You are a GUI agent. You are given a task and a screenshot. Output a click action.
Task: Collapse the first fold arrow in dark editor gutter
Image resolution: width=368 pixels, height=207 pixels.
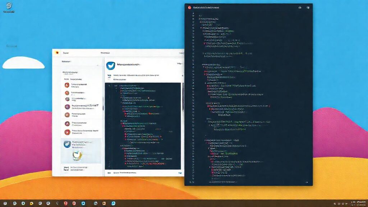click(201, 27)
